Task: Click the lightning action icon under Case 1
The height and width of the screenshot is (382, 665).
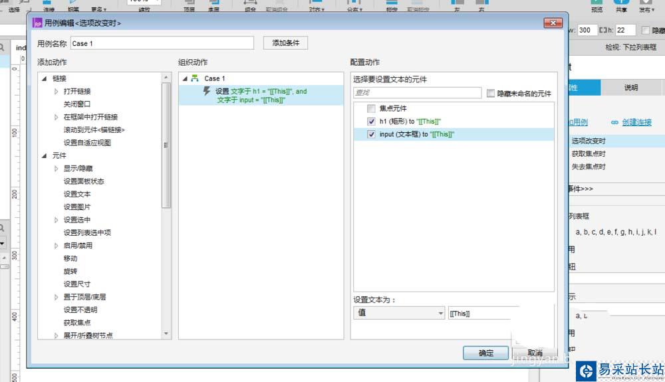Action: pos(207,91)
